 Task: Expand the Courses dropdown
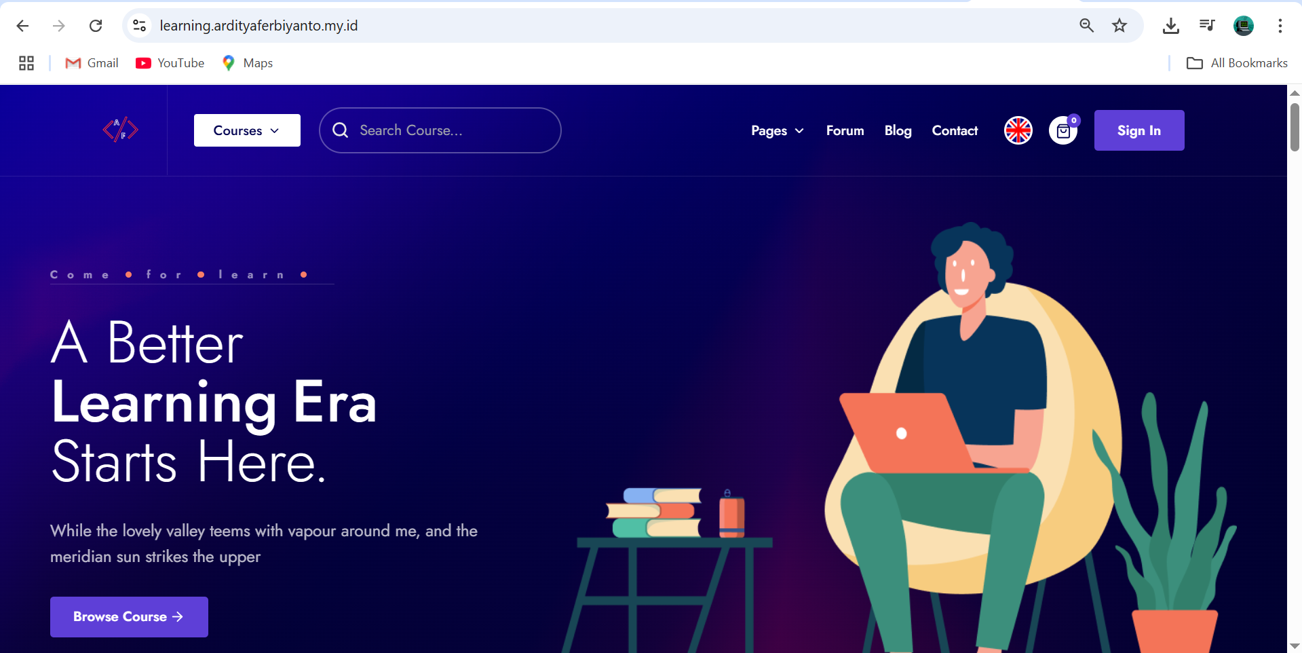[247, 130]
